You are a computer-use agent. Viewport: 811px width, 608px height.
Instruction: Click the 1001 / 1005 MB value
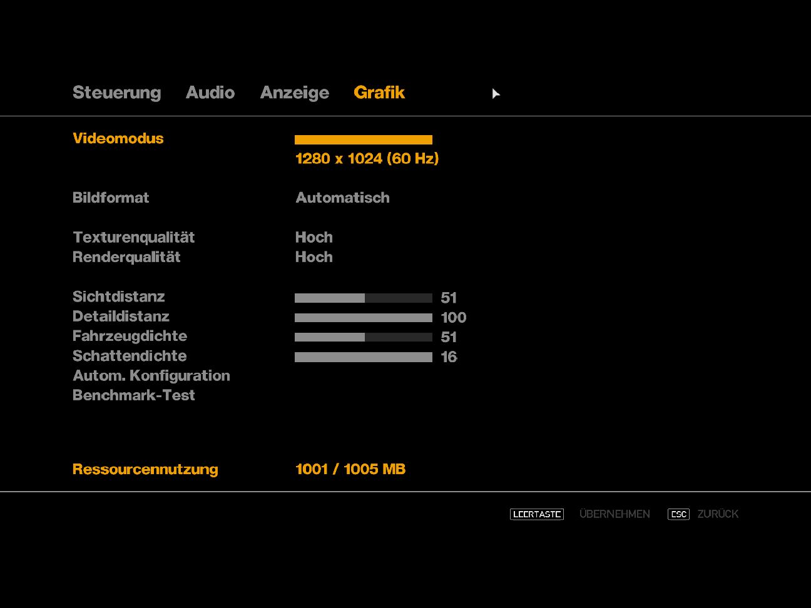350,469
